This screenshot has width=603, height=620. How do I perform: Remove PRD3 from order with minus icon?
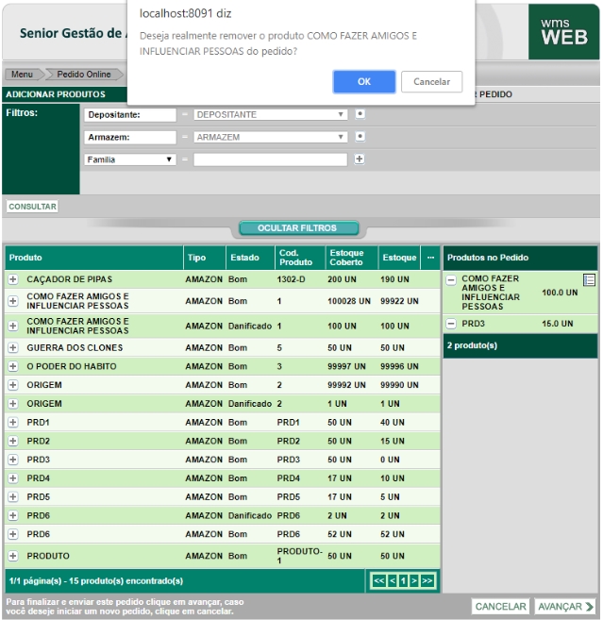[451, 324]
